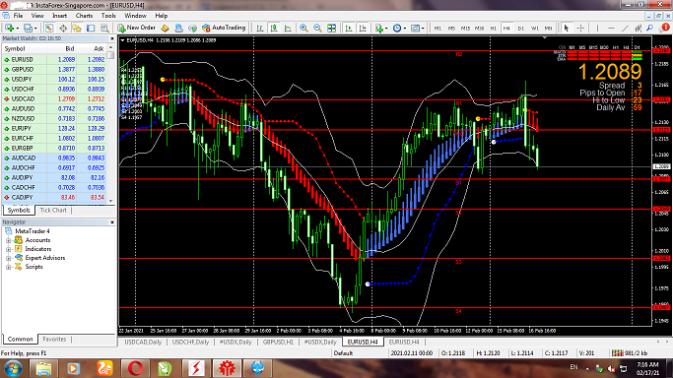This screenshot has height=378, width=673.
Task: Click the New Order button
Action: [x=137, y=28]
